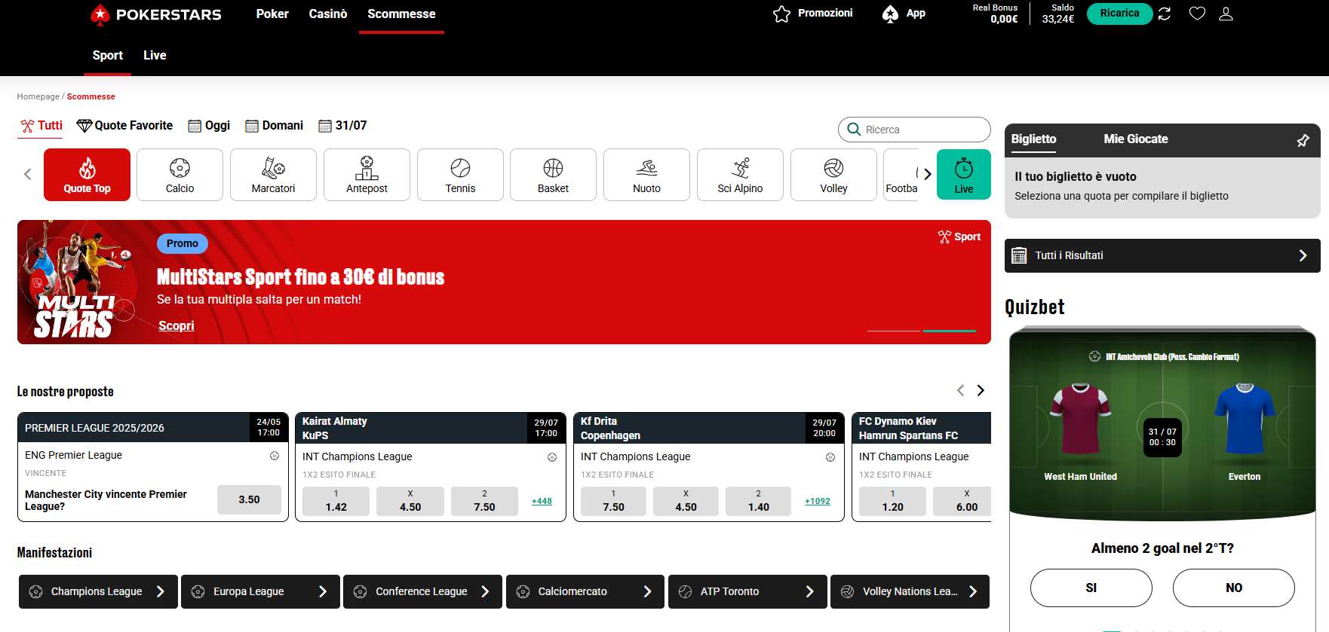This screenshot has width=1329, height=632.
Task: Filter events by Tutti
Action: pyautogui.click(x=41, y=126)
